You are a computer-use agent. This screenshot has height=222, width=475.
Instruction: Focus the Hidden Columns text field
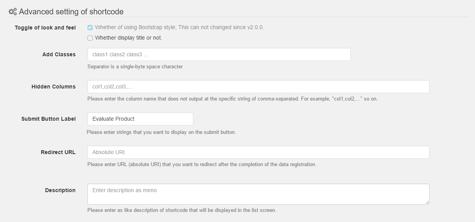click(x=258, y=87)
